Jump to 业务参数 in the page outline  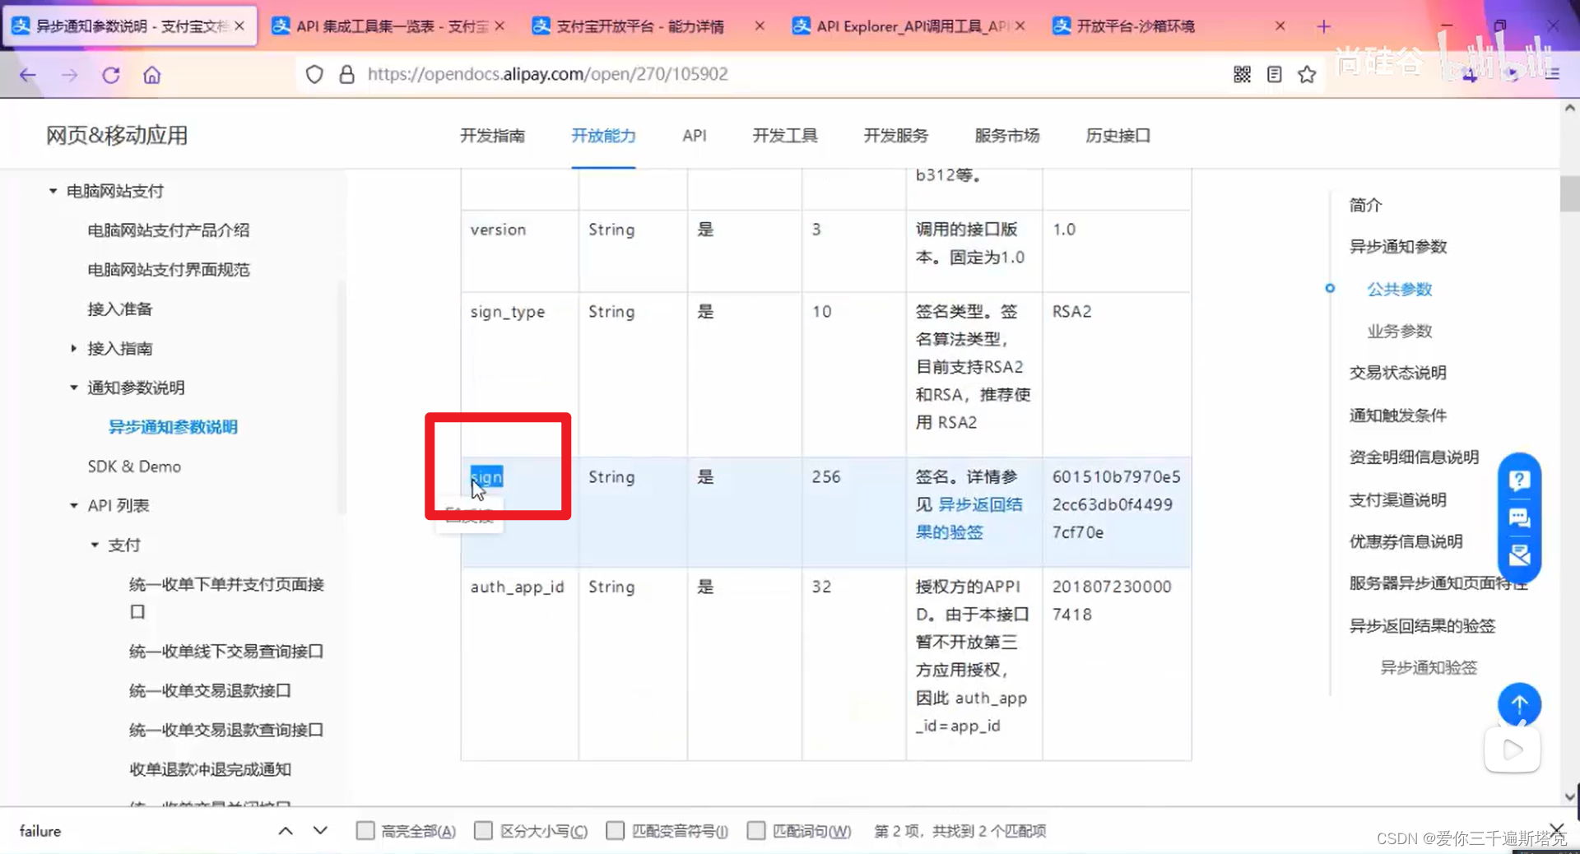point(1399,332)
